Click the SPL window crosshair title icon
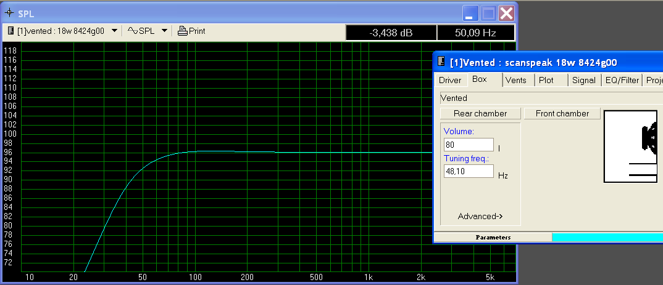663x285 pixels. [9, 13]
